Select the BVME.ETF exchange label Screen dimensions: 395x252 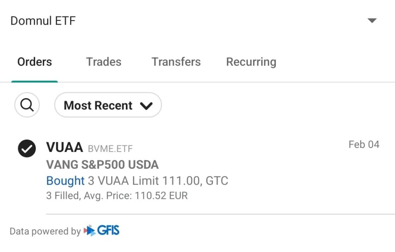pos(110,148)
